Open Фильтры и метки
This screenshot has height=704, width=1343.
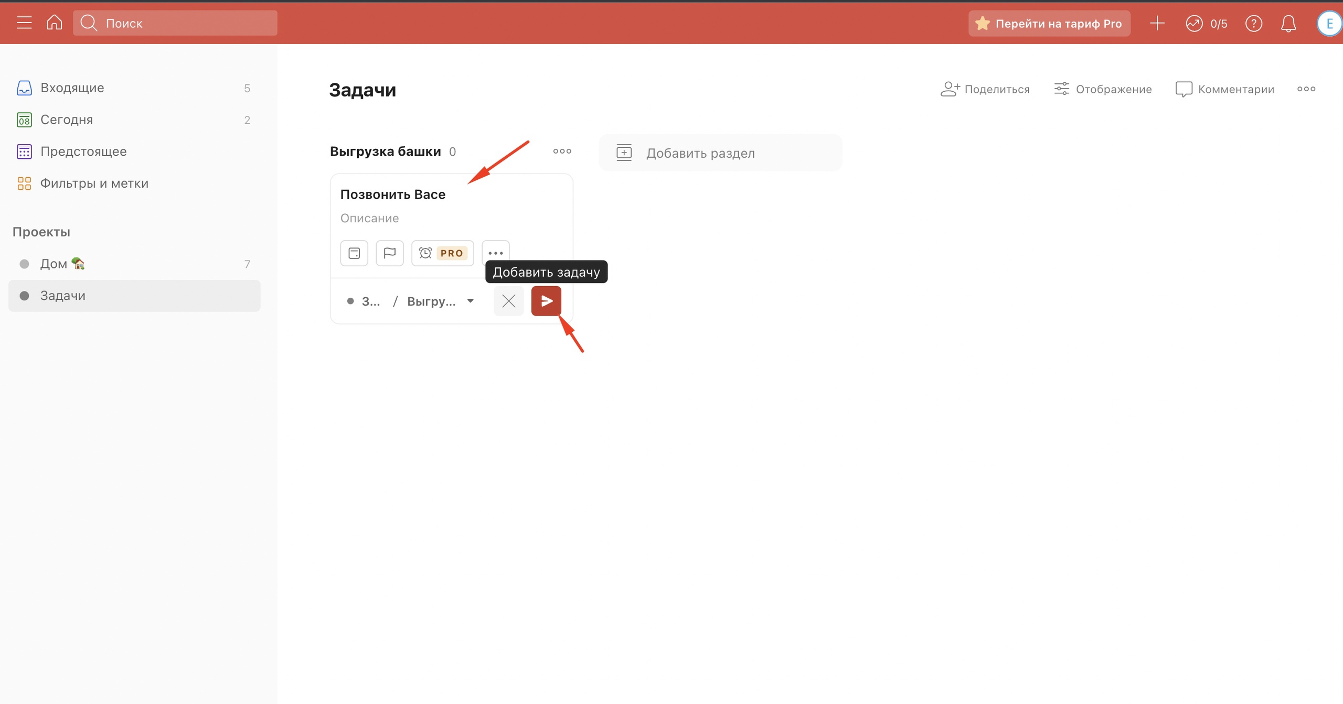coord(134,183)
